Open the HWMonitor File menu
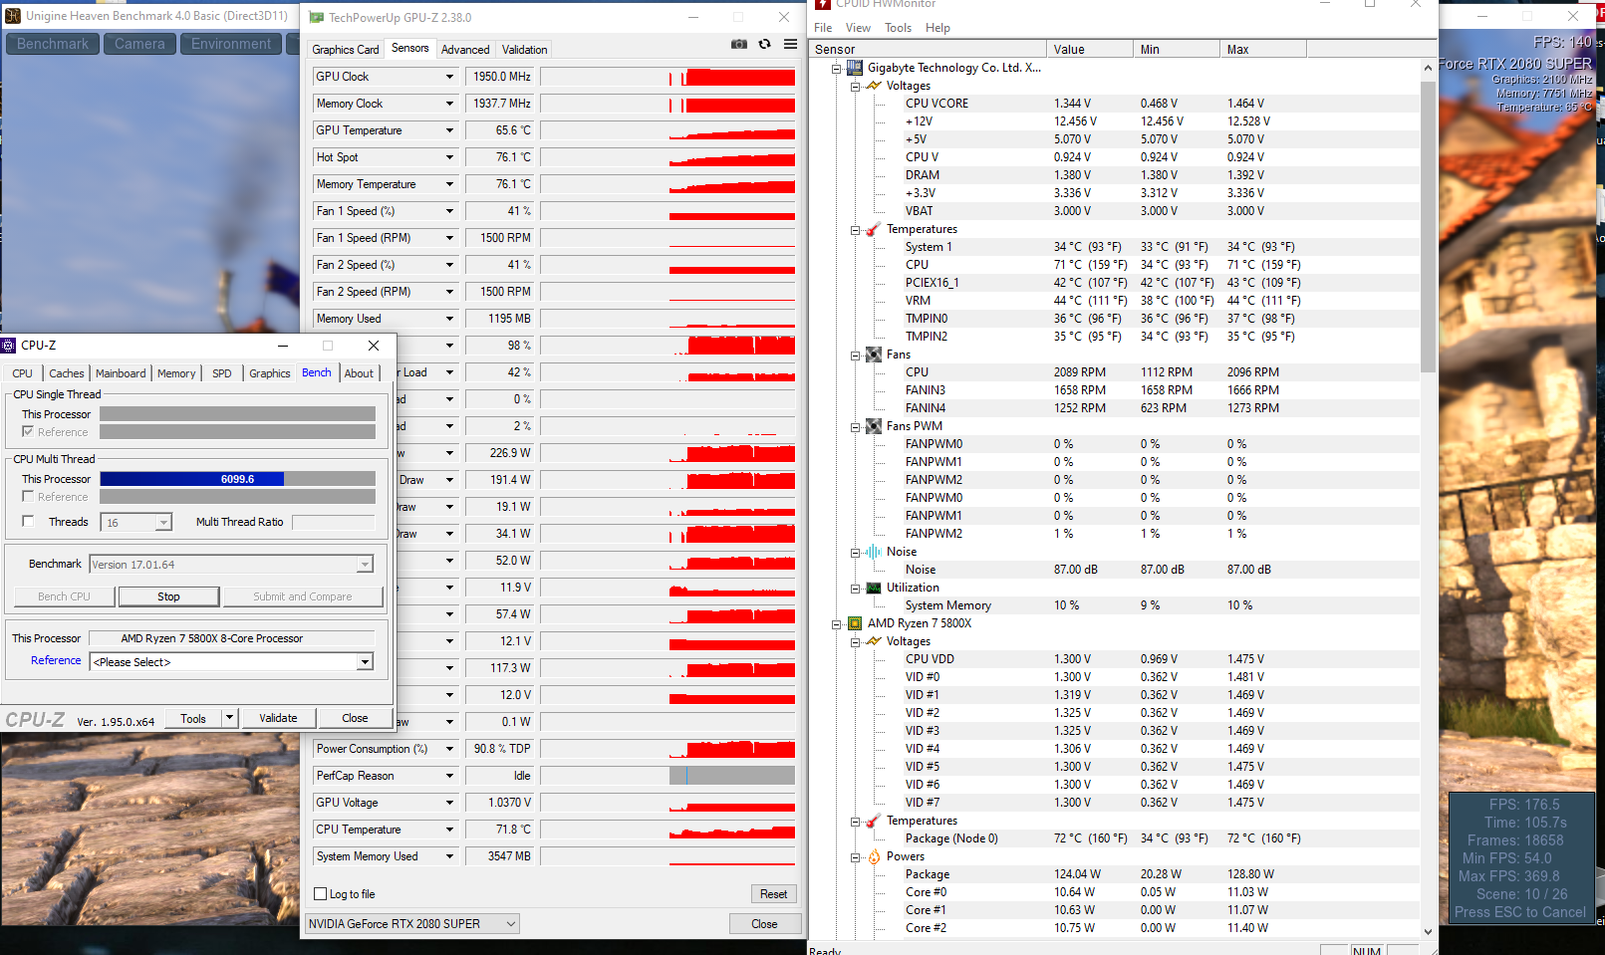This screenshot has height=955, width=1605. click(x=823, y=28)
